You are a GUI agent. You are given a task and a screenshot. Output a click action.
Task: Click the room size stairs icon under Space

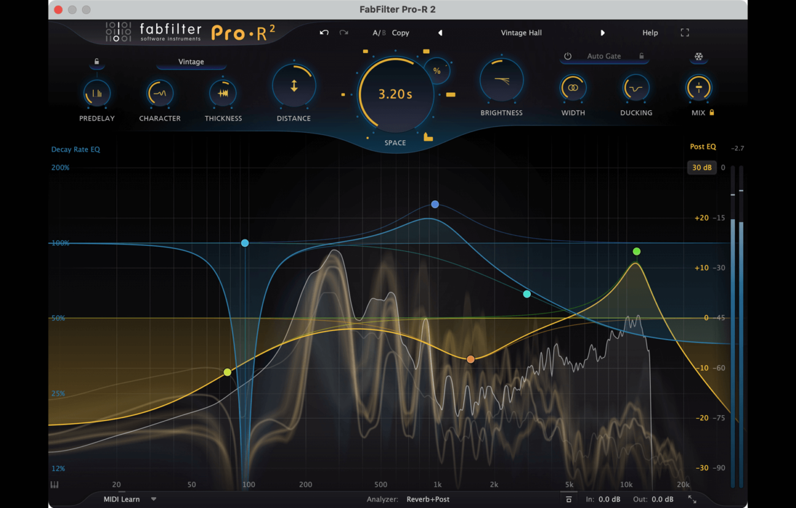coord(428,137)
